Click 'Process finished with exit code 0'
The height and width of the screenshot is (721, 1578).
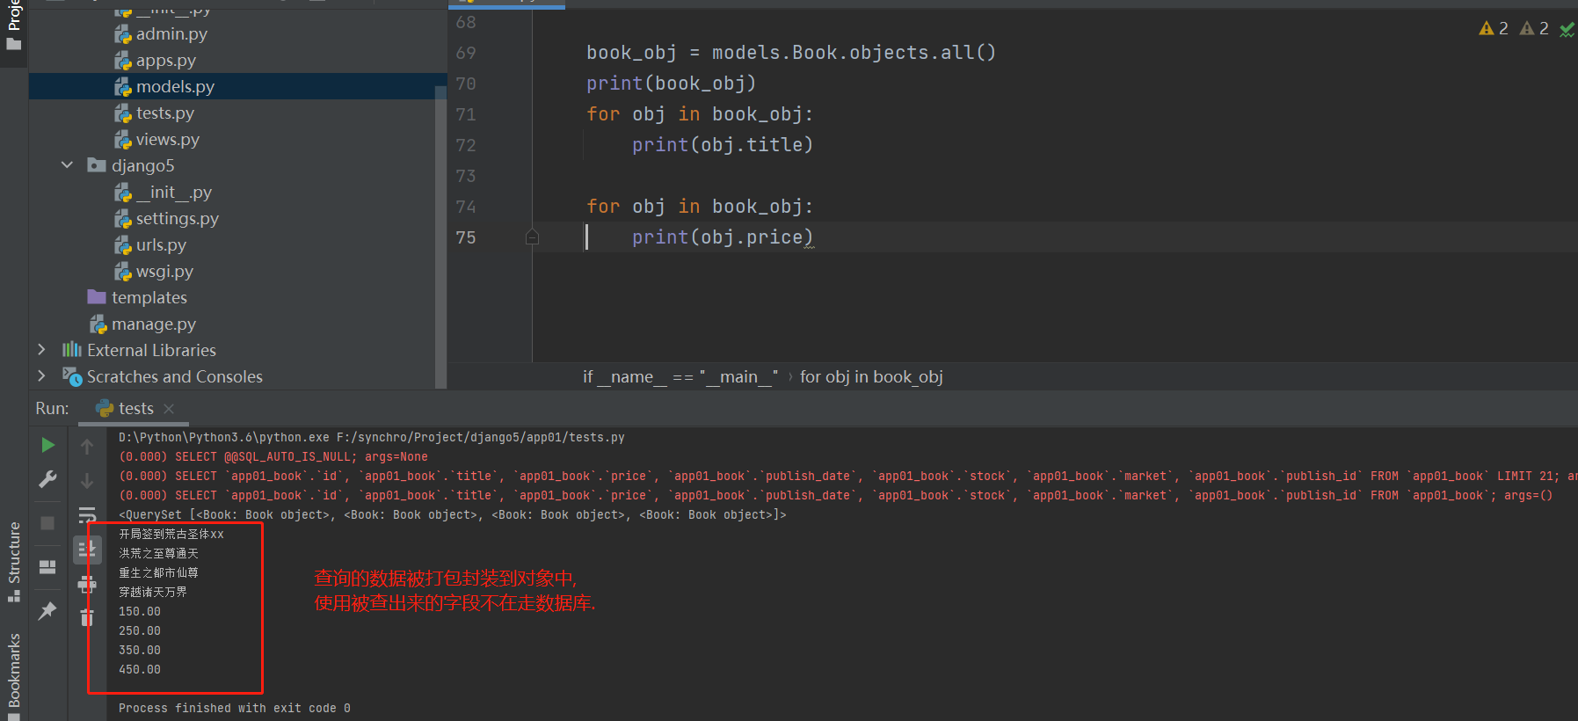235,708
